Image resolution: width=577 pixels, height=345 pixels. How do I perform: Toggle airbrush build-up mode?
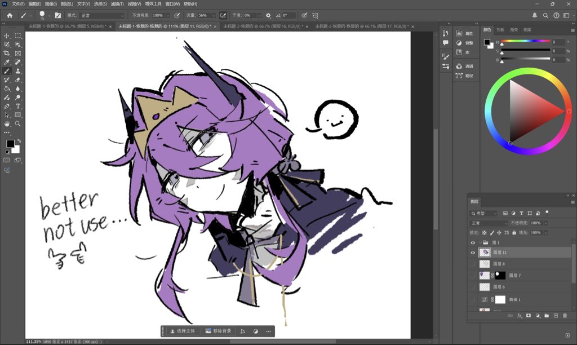click(223, 15)
